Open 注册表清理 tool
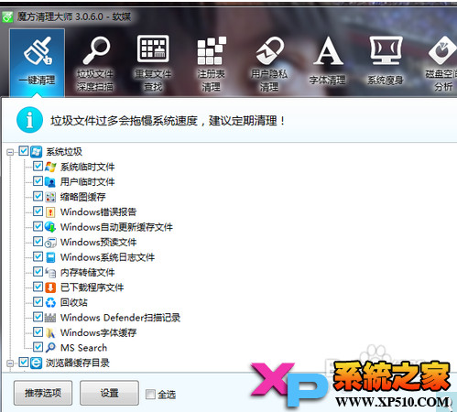 tap(211, 63)
